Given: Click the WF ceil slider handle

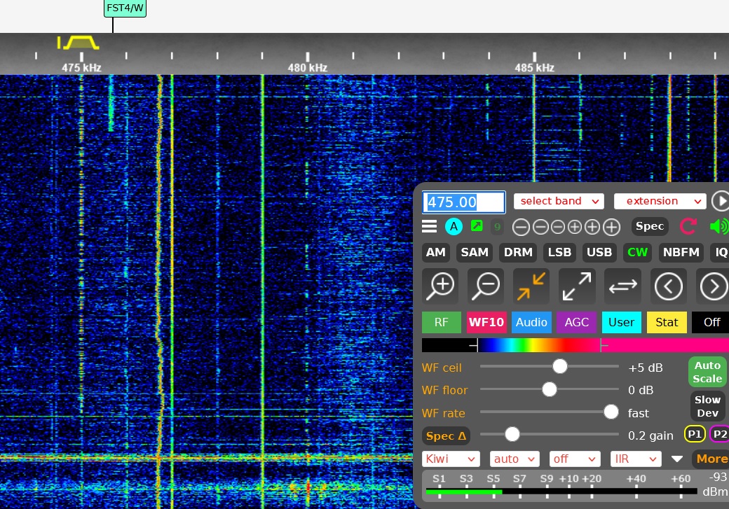Looking at the screenshot, I should pyautogui.click(x=559, y=366).
